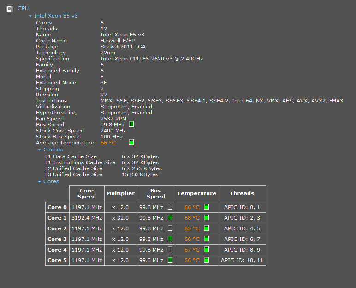The height and width of the screenshot is (288, 356).
Task: Click the Hyperthreading label
Action: [56, 113]
